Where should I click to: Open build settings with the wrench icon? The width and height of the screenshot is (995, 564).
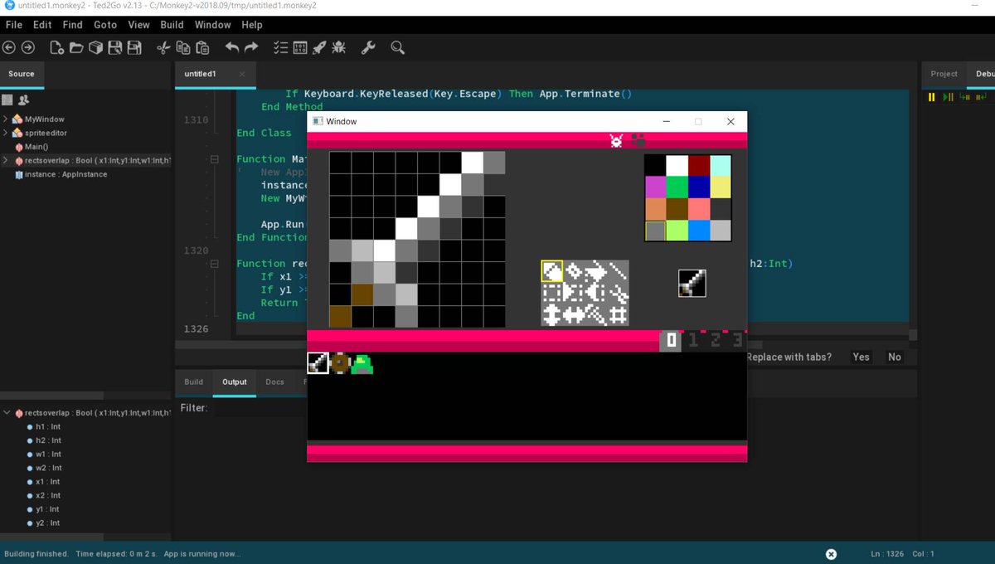(x=368, y=47)
